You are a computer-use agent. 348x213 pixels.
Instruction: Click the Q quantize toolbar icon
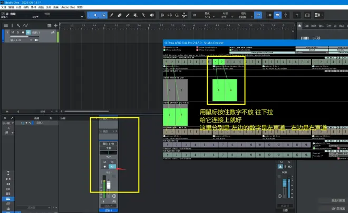pyautogui.click(x=177, y=15)
